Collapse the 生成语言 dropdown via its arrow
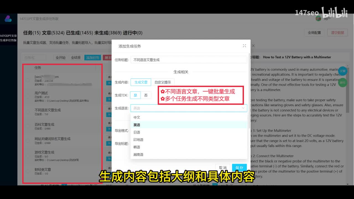 tap(243, 108)
